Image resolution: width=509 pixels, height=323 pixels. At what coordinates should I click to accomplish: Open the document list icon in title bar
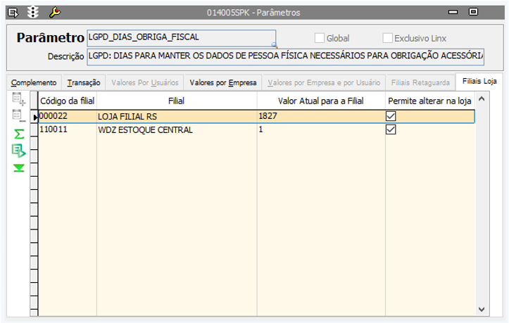(x=13, y=13)
